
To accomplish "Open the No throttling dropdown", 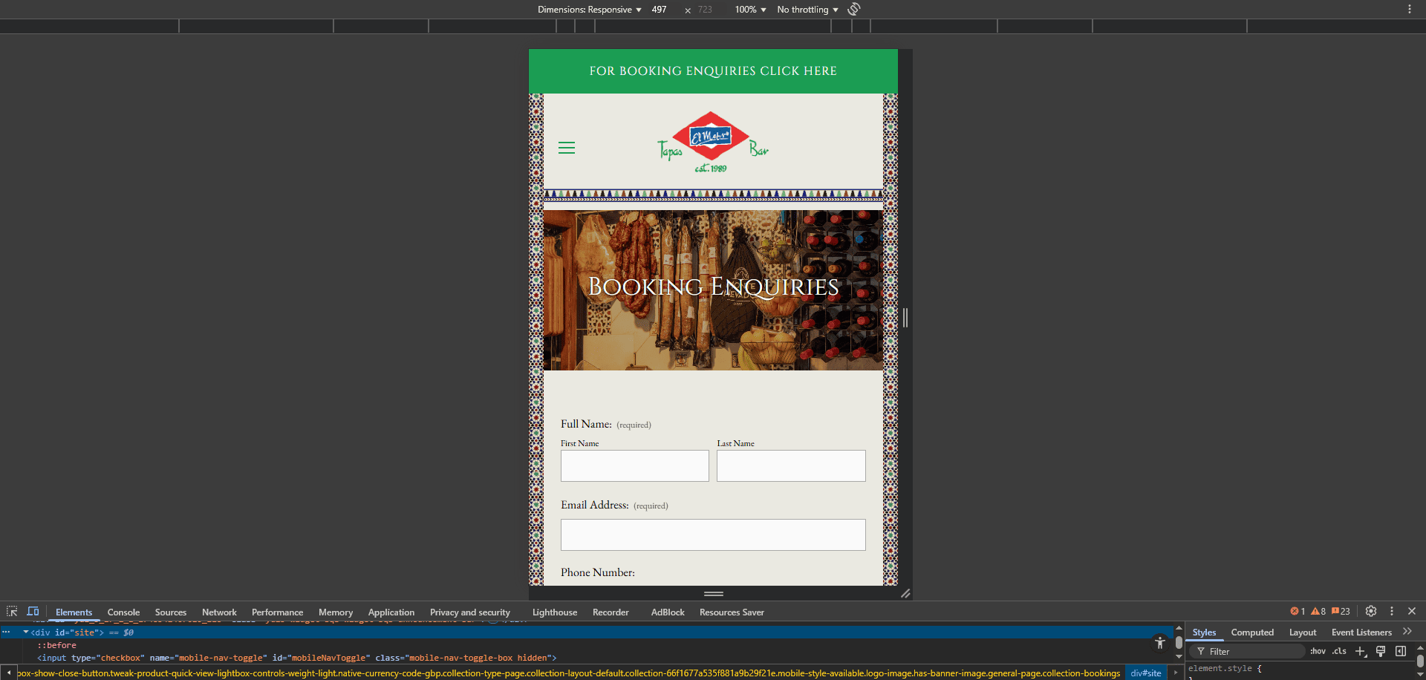I will [x=807, y=10].
